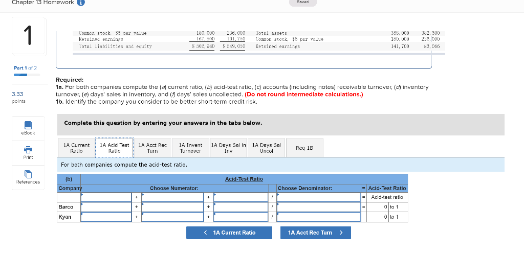Click the Acid-Test Ratio table heading

(x=244, y=179)
